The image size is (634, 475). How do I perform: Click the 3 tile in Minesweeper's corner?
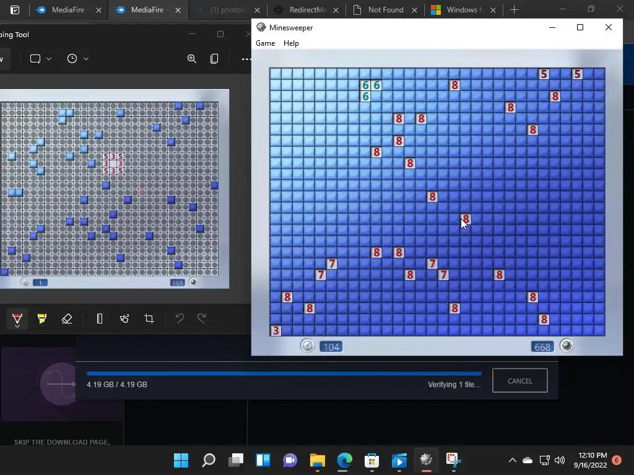[x=276, y=330]
